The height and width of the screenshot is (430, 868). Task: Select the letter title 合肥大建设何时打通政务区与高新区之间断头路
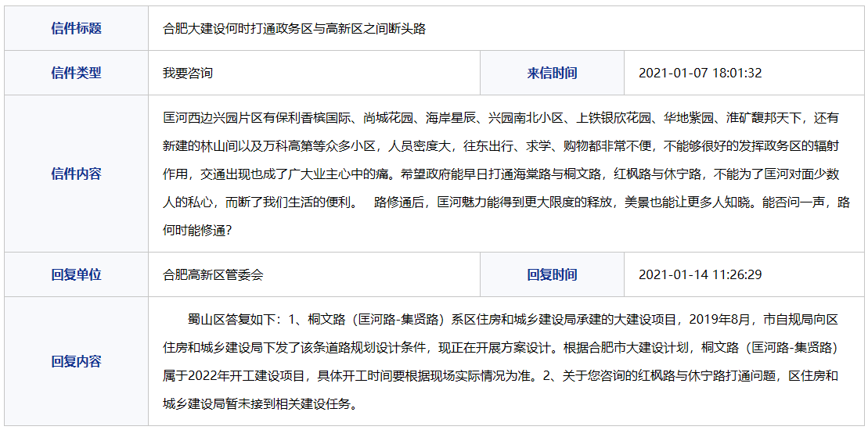tap(294, 29)
